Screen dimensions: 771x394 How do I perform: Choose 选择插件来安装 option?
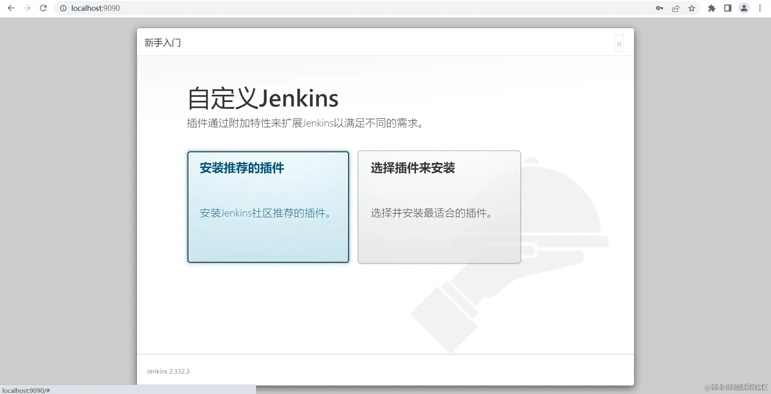[x=439, y=207]
